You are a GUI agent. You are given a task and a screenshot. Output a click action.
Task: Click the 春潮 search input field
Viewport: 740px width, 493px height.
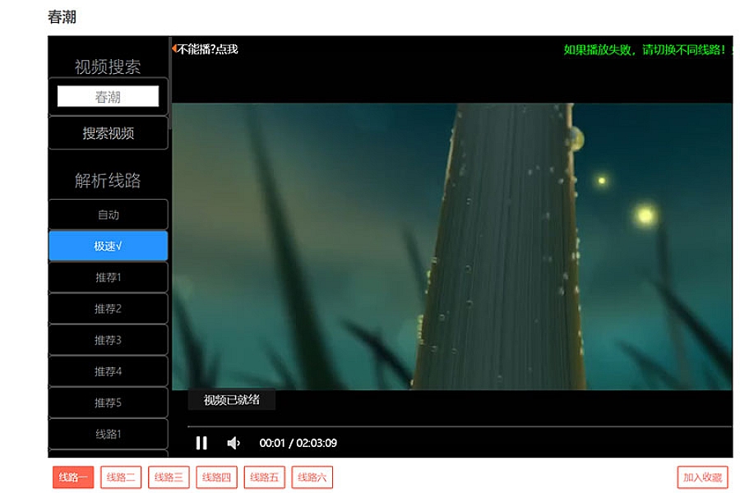click(108, 96)
